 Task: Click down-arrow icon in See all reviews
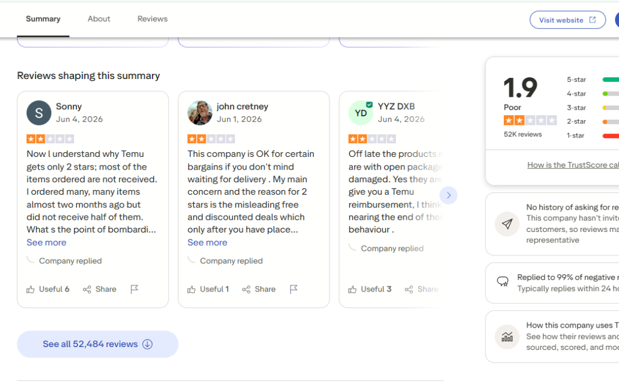pos(147,344)
